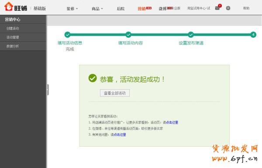Click the second step checkmark circle
Viewport: 262px width, 168px height.
coord(128,35)
